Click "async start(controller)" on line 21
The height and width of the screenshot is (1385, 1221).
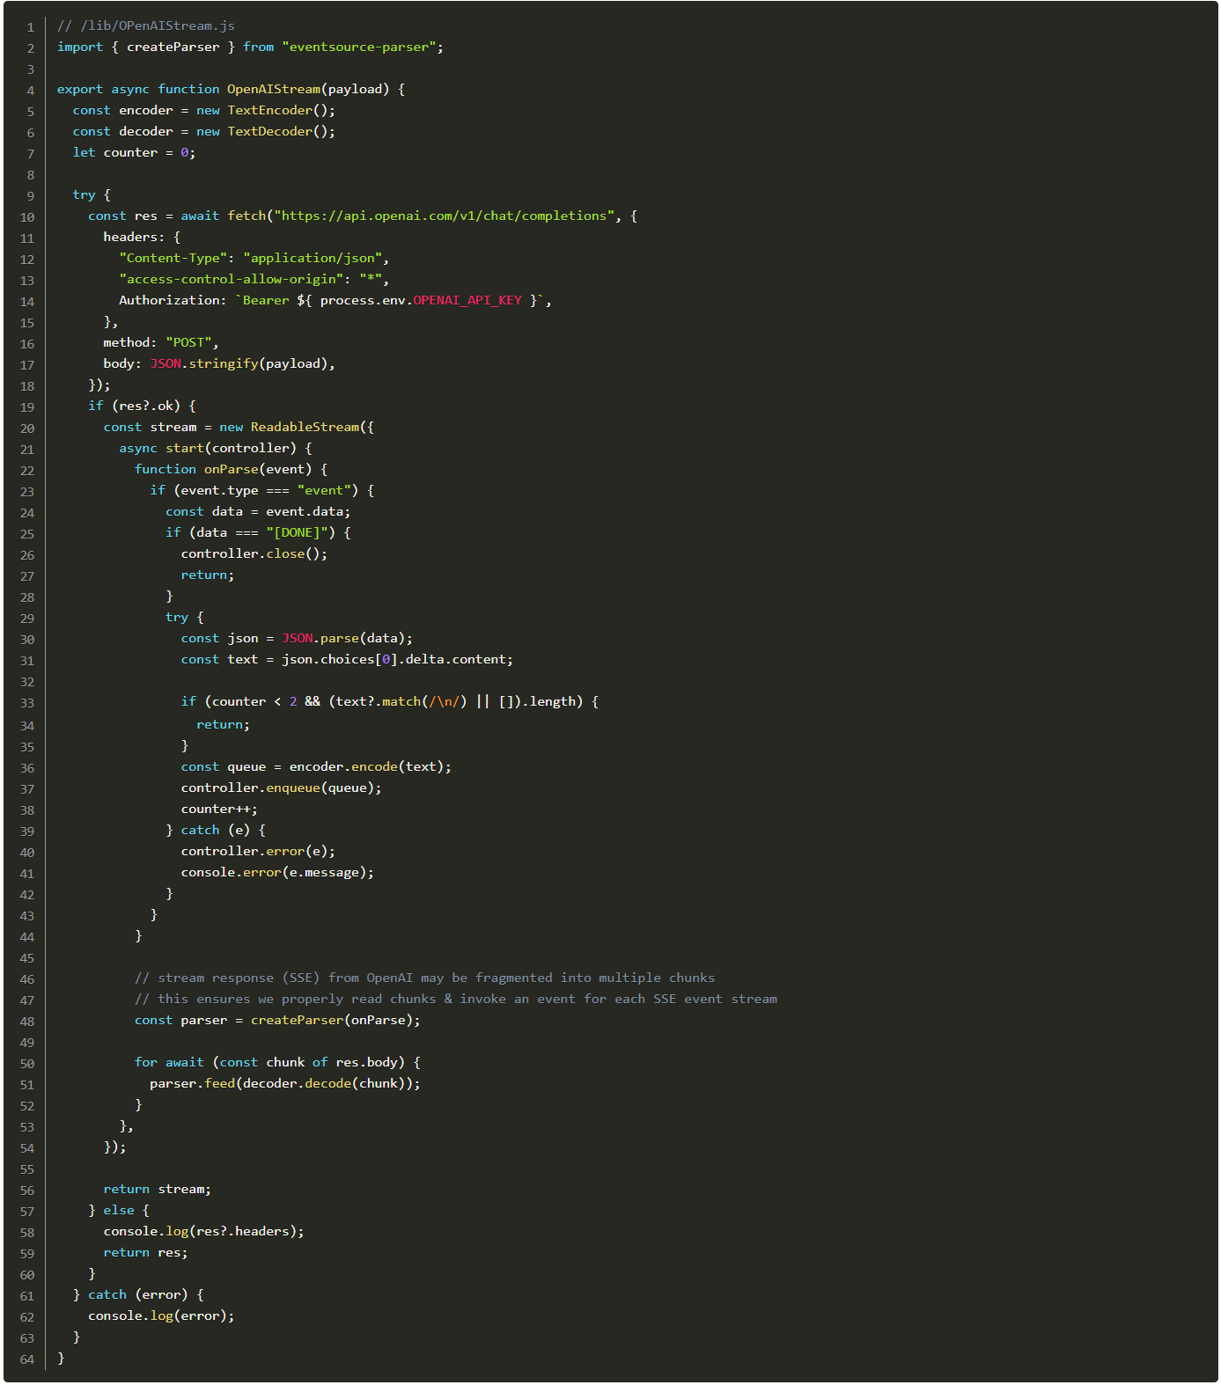pyautogui.click(x=208, y=448)
